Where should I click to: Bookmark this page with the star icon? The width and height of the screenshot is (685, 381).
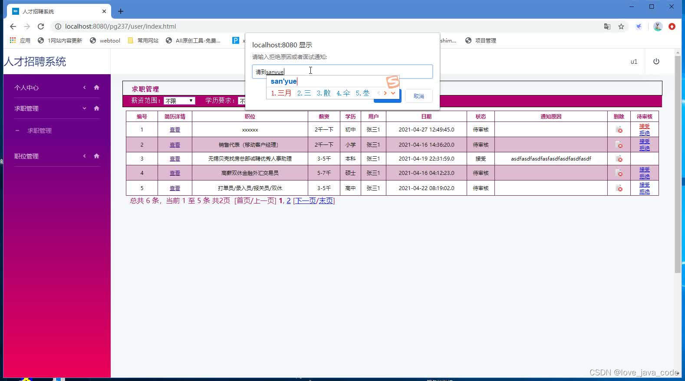tap(621, 26)
